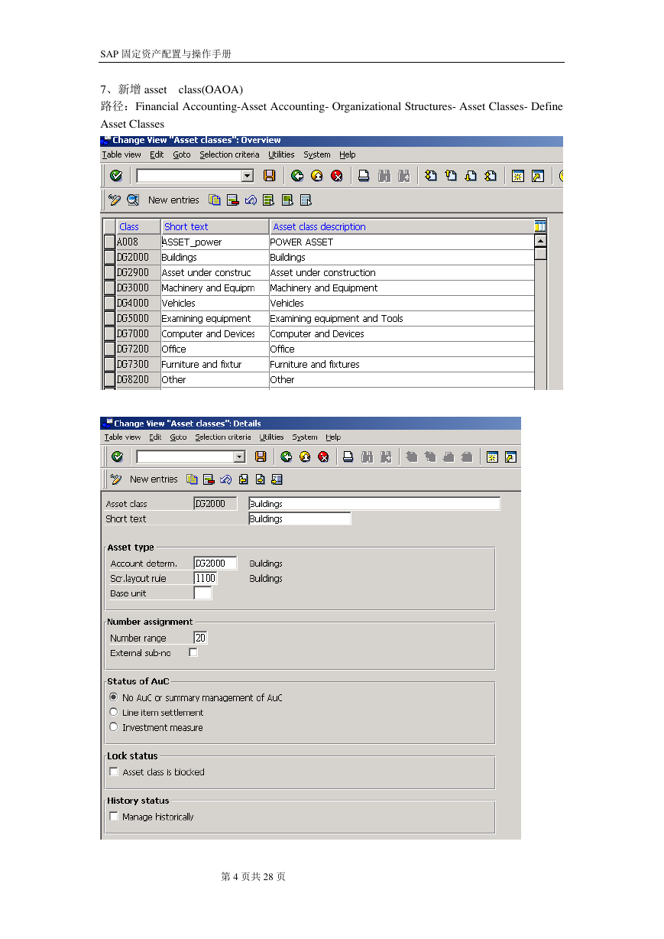Viewport: 664px width, 939px height.
Task: Click the ASSET_power short text cell
Action: (215, 242)
